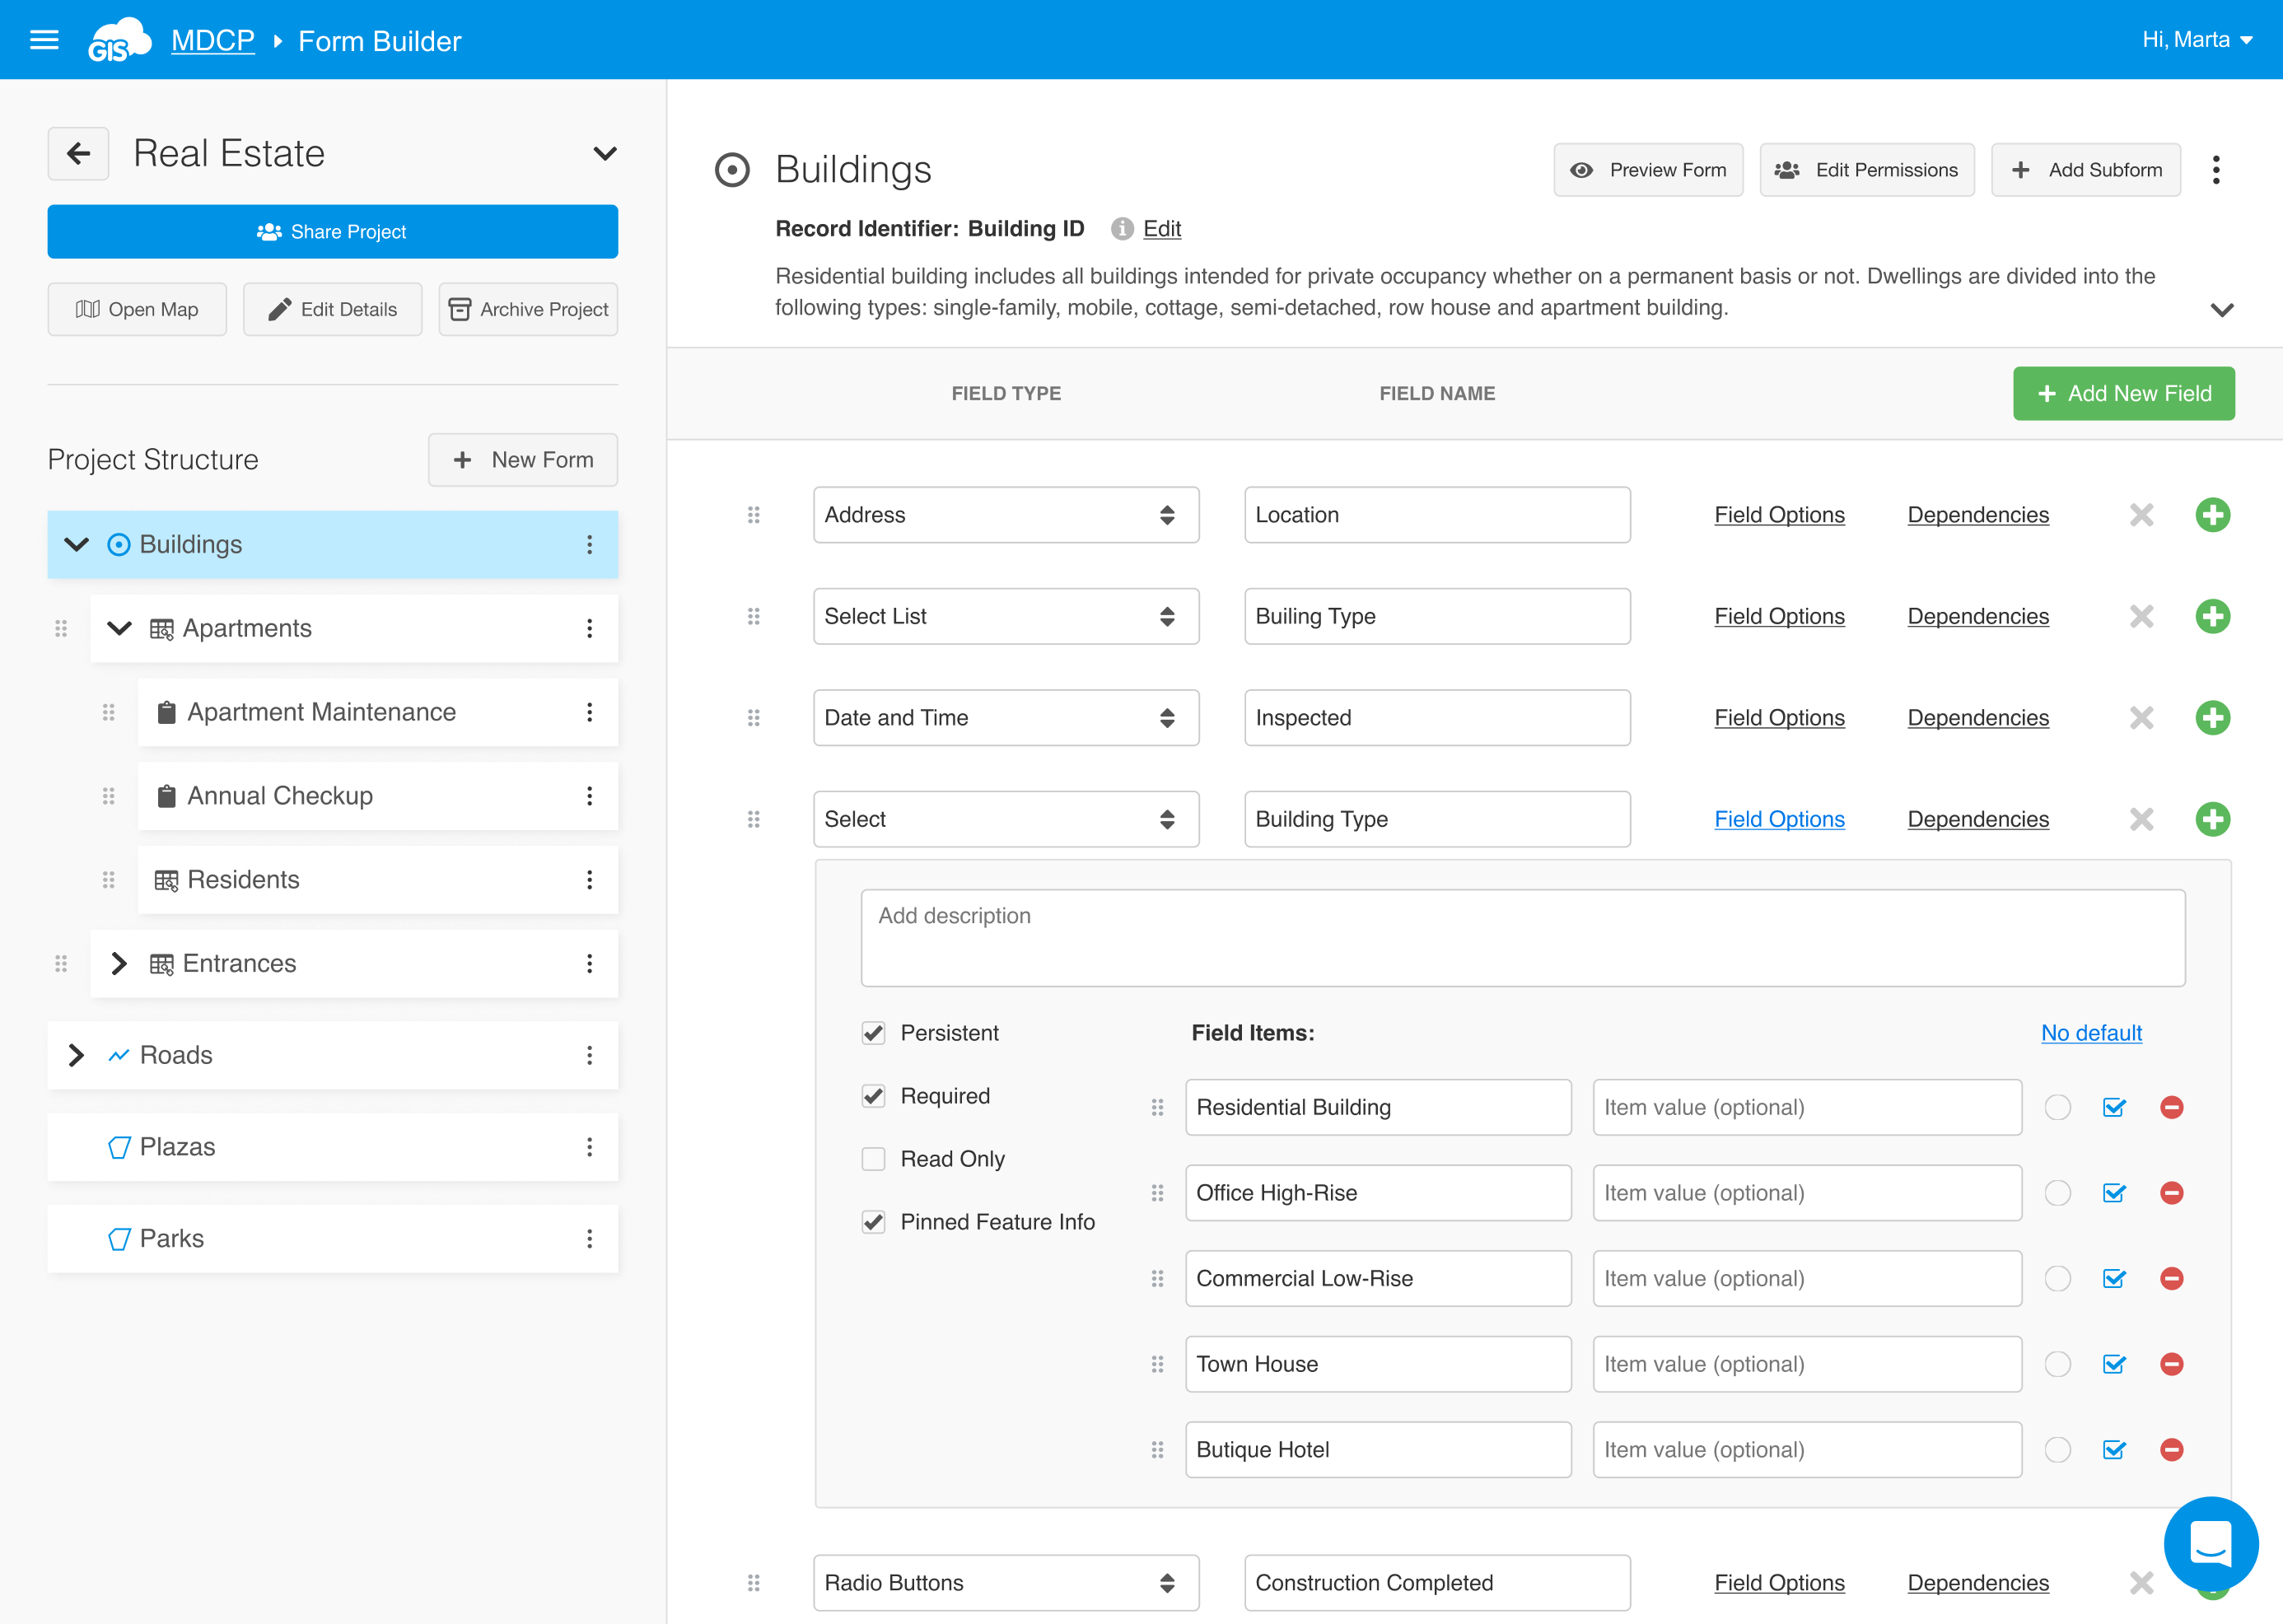This screenshot has width=2283, height=1624.
Task: Enable the Read Only checkbox
Action: [x=873, y=1158]
